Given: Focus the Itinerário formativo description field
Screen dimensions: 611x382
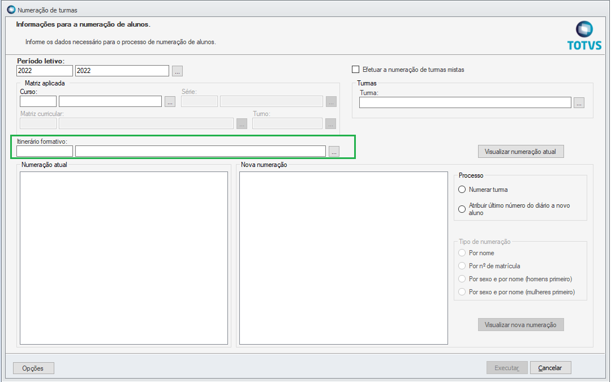Looking at the screenshot, I should tap(200, 151).
